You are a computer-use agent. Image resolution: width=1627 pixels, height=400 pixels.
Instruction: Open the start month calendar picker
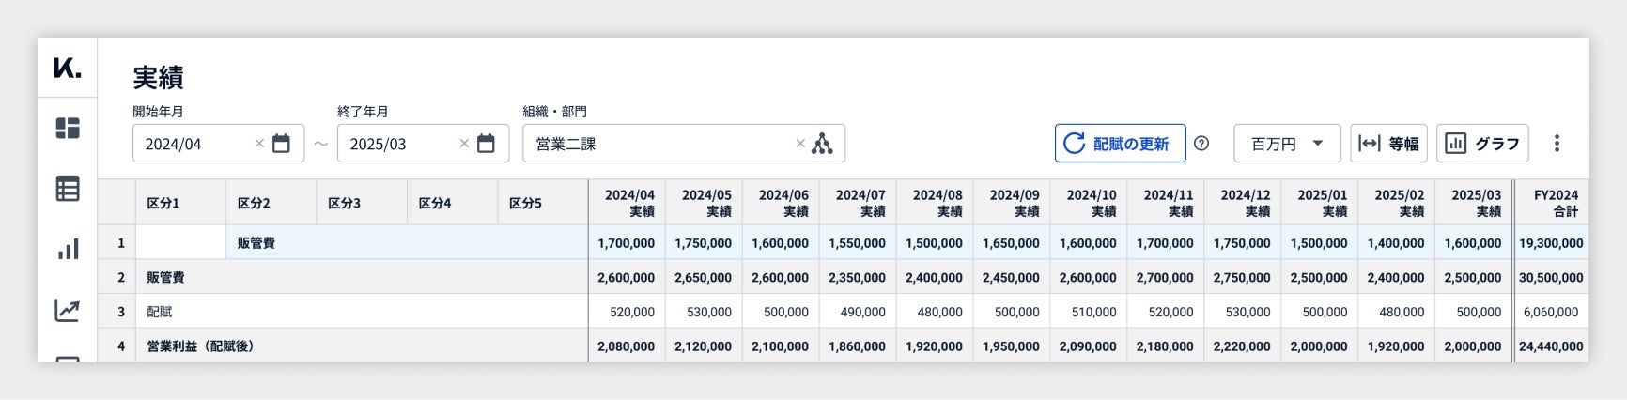281,144
